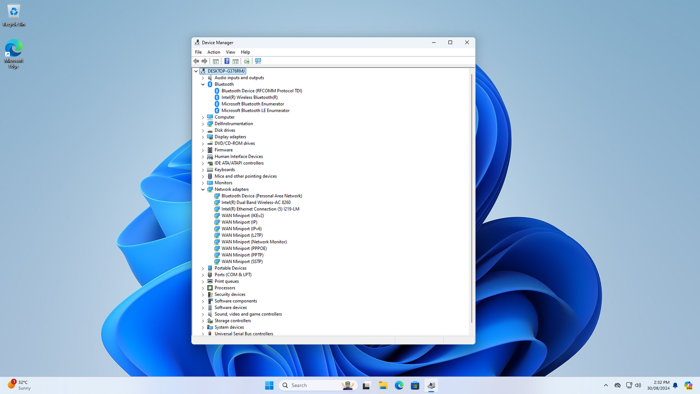Select Human Interface Devices row
This screenshot has width=700, height=394.
238,156
